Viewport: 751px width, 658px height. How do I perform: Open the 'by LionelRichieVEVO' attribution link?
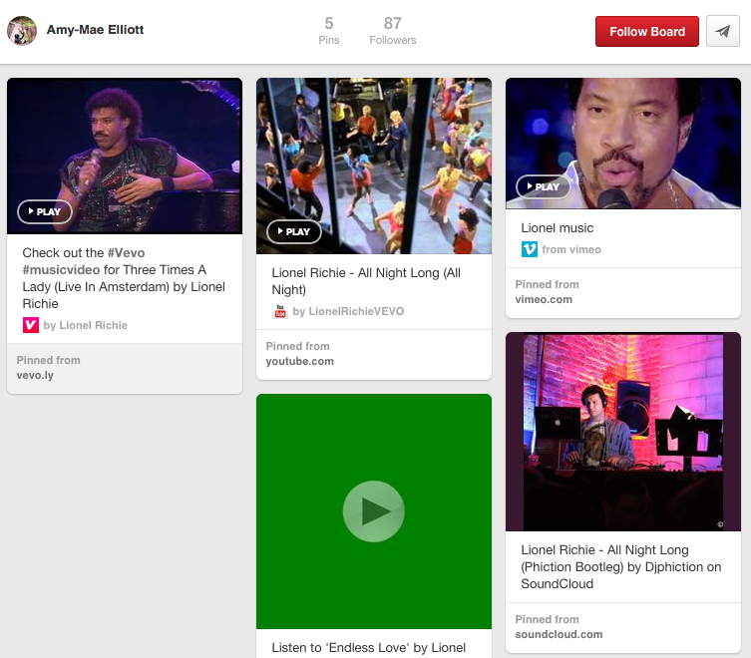pyautogui.click(x=348, y=311)
